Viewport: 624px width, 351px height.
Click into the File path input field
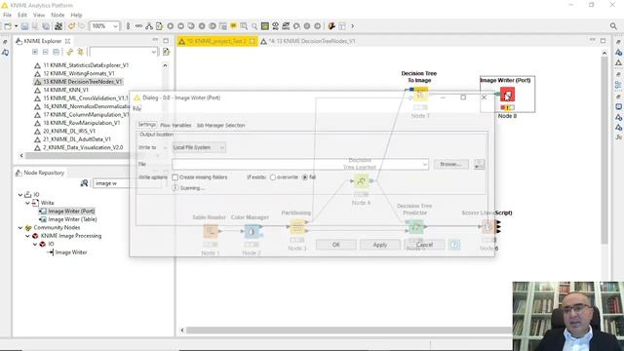point(296,165)
